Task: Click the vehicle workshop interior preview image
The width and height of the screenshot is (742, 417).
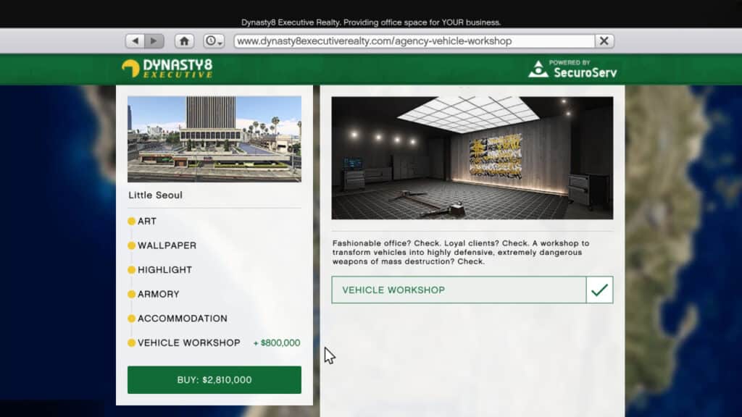Action: pyautogui.click(x=472, y=158)
